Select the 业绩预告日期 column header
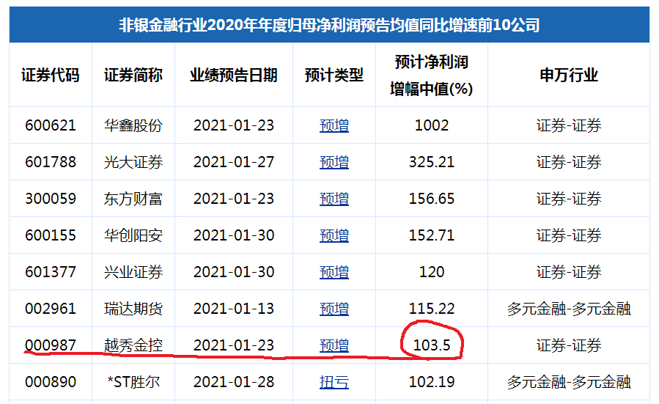 click(x=234, y=76)
